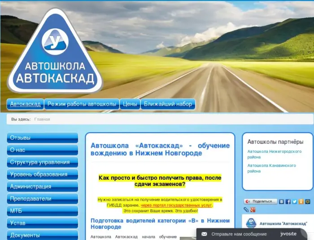This screenshot has height=240, width=314.
Task: Open the Автокаскад top menu tab
Action: pyautogui.click(x=25, y=104)
